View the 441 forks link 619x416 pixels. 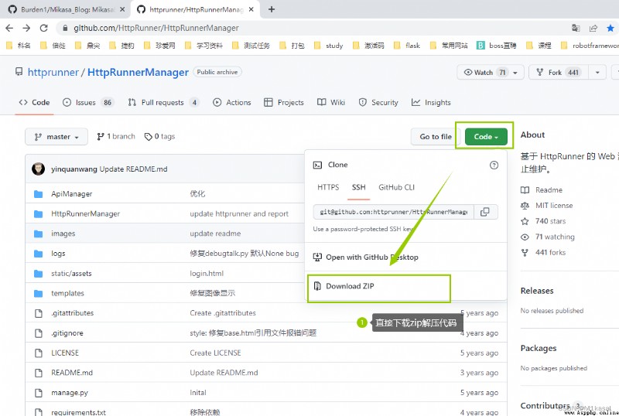(x=543, y=253)
